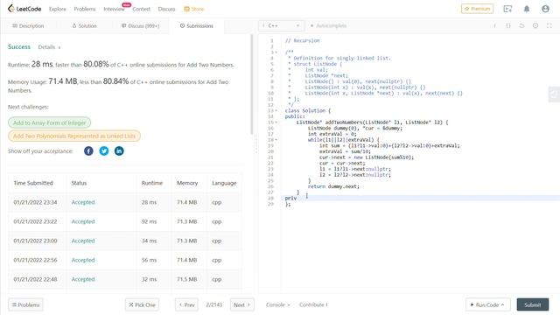
Task: Click the Success status text
Action: pyautogui.click(x=19, y=46)
